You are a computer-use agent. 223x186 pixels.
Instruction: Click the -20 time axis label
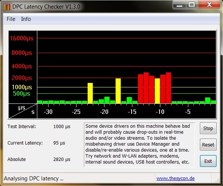(x=104, y=112)
